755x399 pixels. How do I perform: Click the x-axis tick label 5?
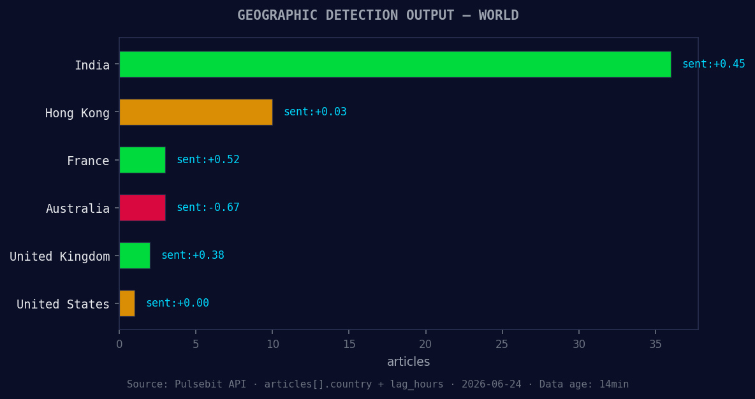click(x=196, y=345)
